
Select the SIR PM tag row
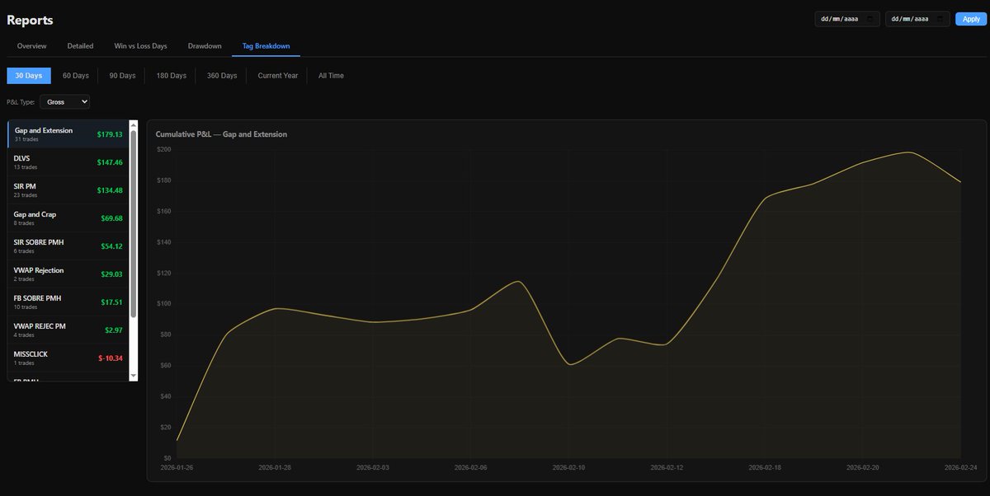pyautogui.click(x=68, y=190)
